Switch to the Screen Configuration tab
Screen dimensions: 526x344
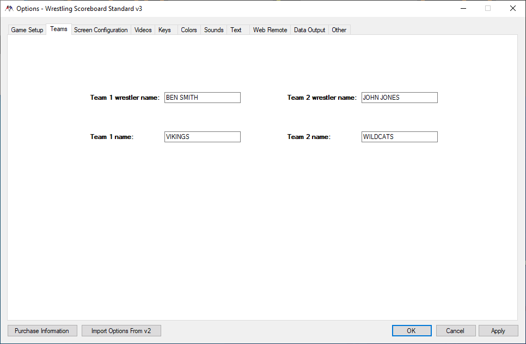[x=101, y=30]
